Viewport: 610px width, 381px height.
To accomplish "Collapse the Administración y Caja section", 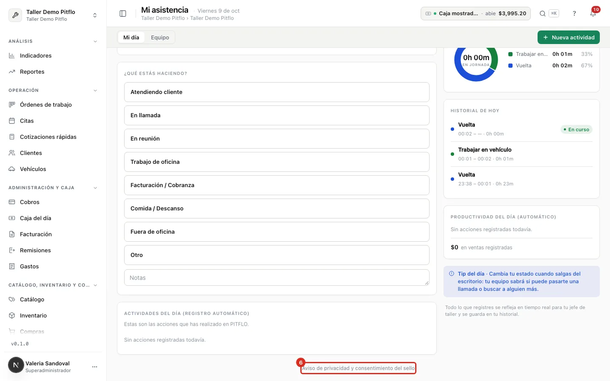I will [x=95, y=188].
